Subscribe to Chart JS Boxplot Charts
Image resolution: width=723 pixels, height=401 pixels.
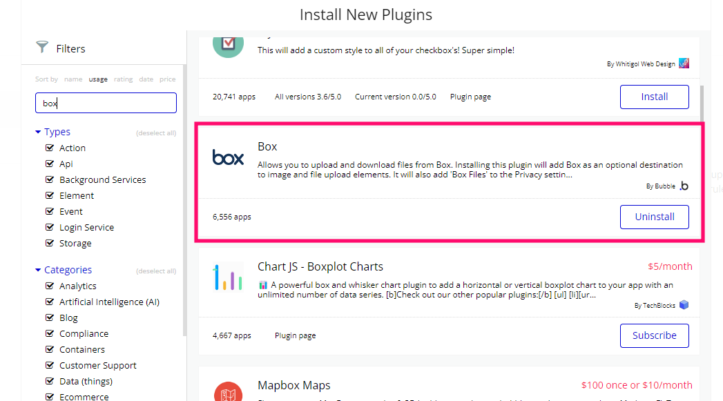pos(655,335)
